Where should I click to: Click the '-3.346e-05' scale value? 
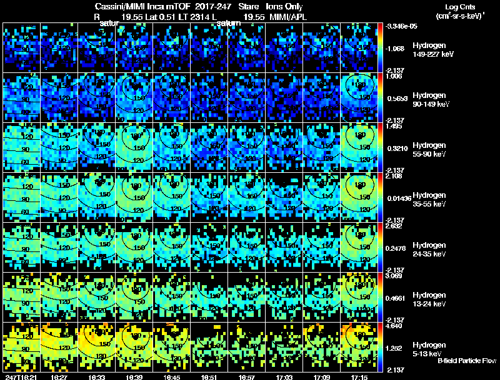pyautogui.click(x=401, y=26)
